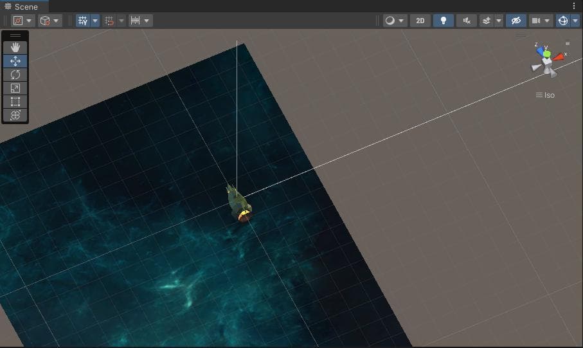This screenshot has width=583, height=348.
Task: Toggle scene lighting lightbulb
Action: click(444, 21)
